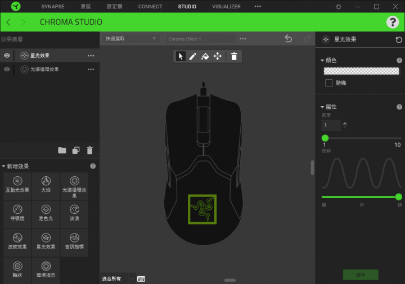Open more options for 光譜循環效果 layer
This screenshot has height=284, width=405.
pos(91,70)
